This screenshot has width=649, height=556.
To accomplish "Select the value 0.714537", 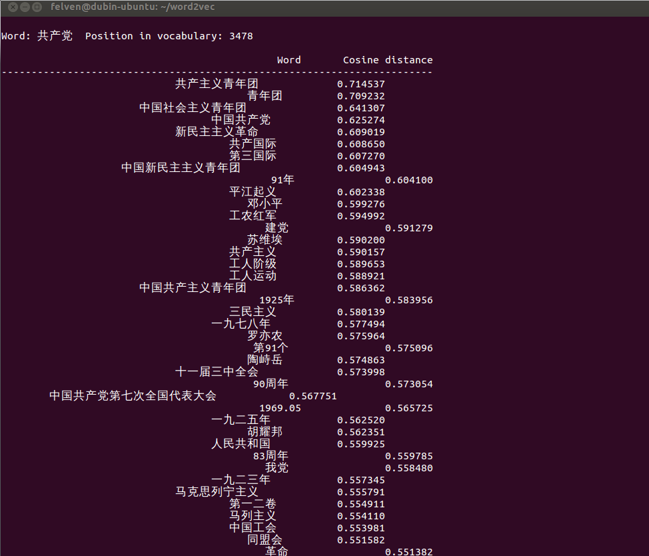I will point(361,84).
